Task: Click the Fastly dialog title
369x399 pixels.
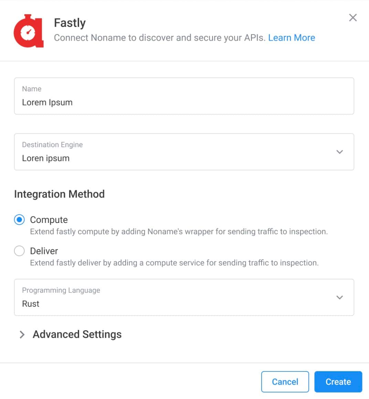Action: point(70,23)
